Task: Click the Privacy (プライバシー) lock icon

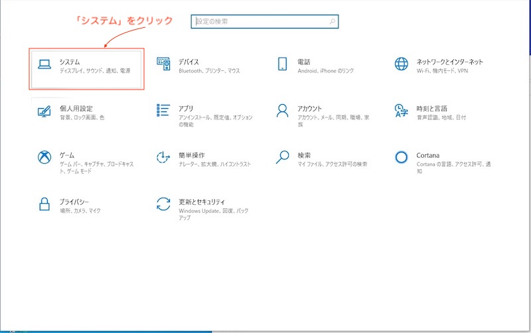Action: (44, 204)
